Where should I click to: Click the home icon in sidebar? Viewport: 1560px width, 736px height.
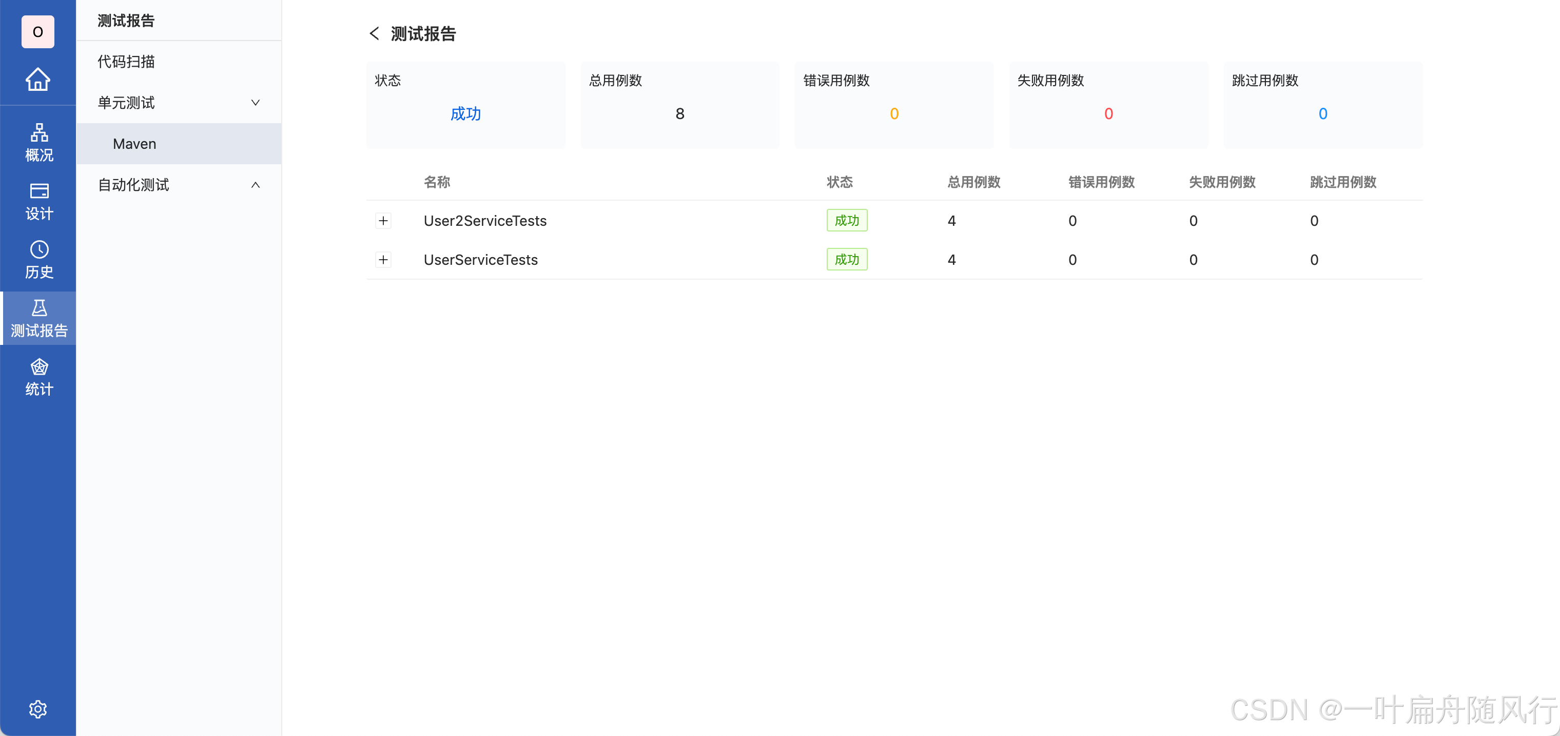pyautogui.click(x=38, y=80)
